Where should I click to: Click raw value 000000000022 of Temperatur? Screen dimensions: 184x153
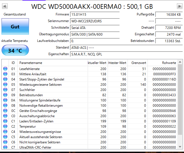click(164, 127)
